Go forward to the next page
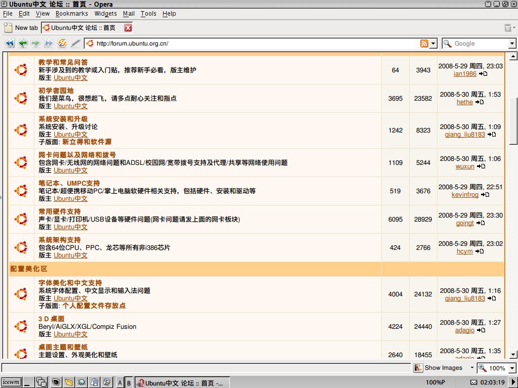The height and width of the screenshot is (388, 518). pos(35,43)
